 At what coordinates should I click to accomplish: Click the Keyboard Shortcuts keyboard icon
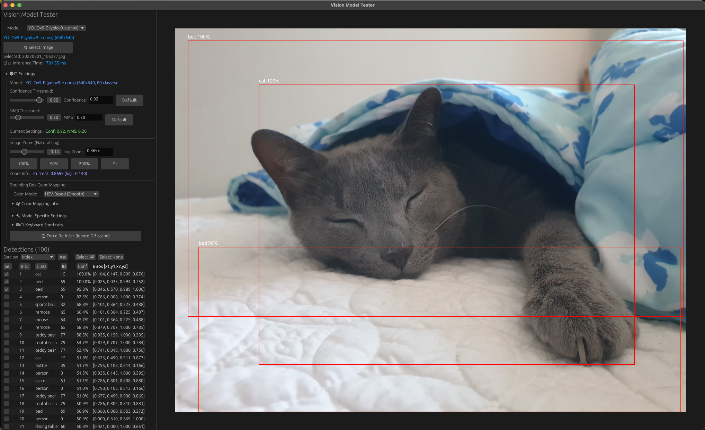(18, 225)
